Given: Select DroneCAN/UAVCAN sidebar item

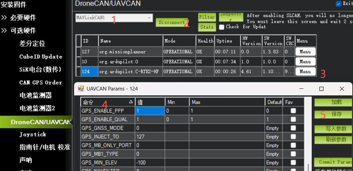Looking at the screenshot, I should pyautogui.click(x=36, y=122).
